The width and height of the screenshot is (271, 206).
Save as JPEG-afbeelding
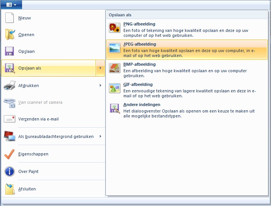tap(187, 50)
